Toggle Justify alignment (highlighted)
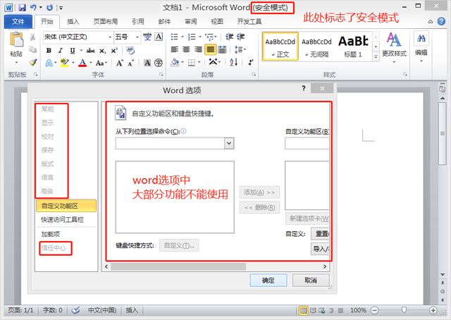This screenshot has height=320, width=451. (x=210, y=49)
